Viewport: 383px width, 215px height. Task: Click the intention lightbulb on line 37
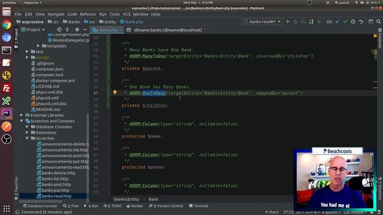[x=115, y=93]
